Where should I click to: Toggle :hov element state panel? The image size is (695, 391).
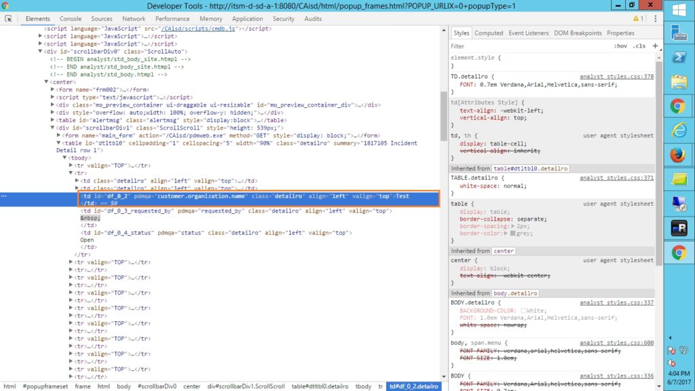click(x=620, y=46)
